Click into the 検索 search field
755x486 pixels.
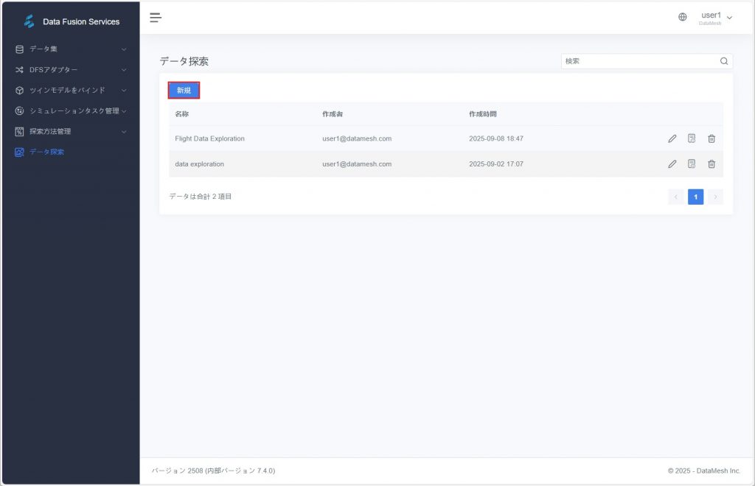[x=638, y=61]
